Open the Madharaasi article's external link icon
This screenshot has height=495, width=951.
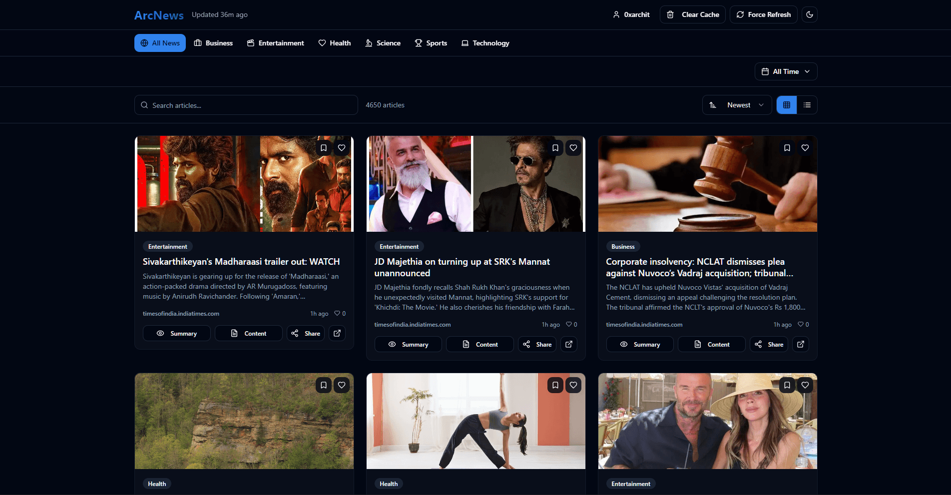[337, 333]
